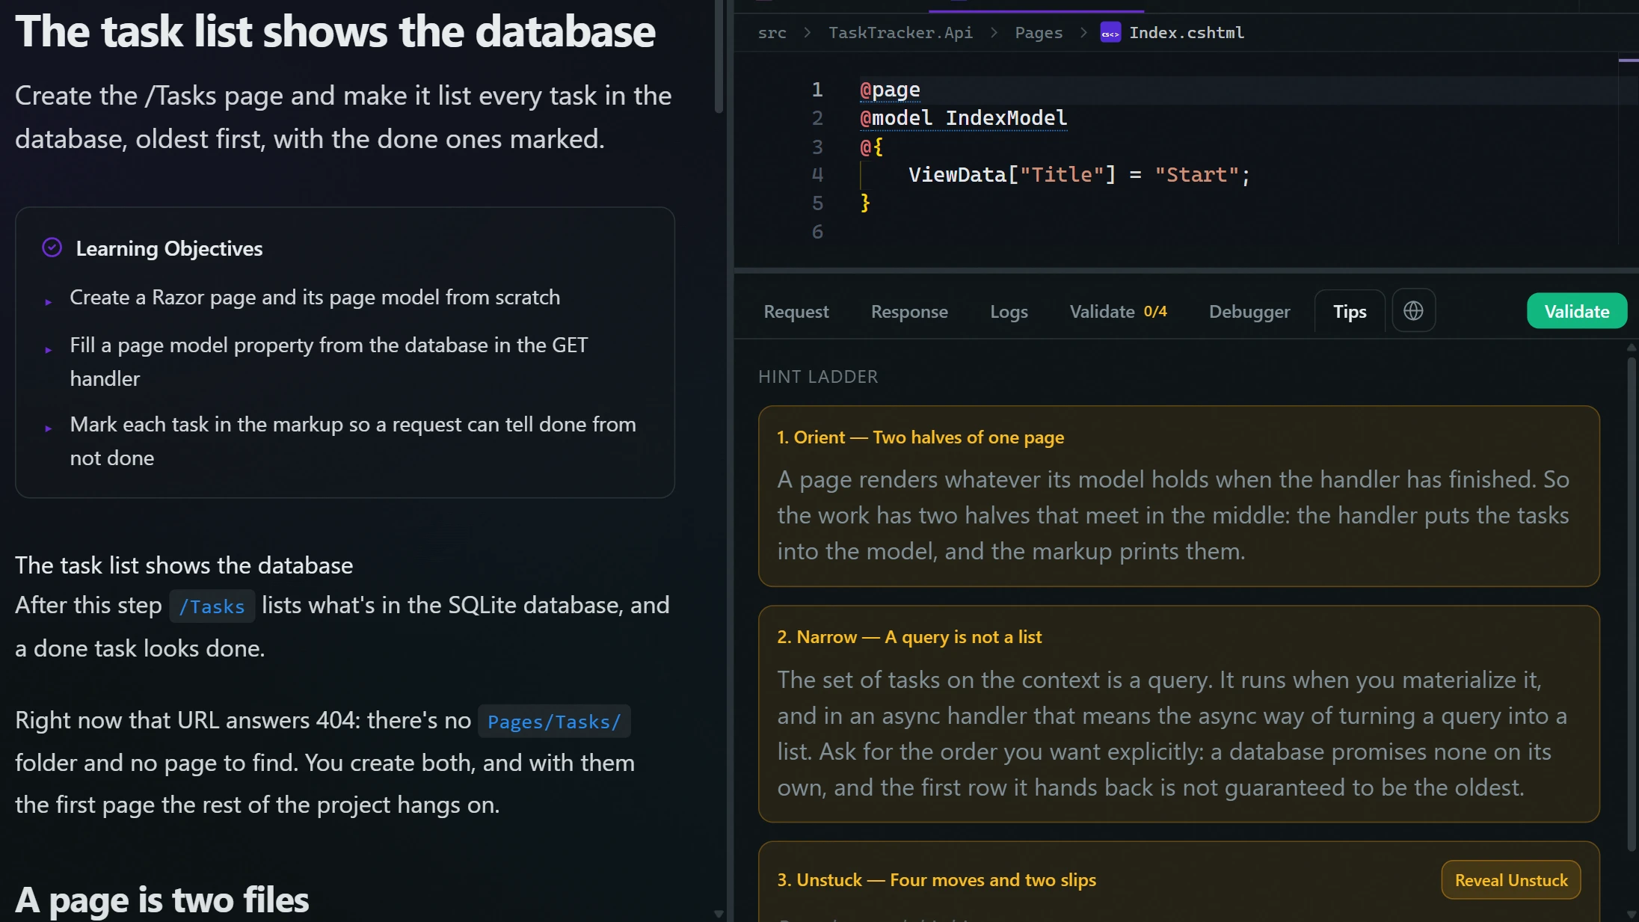Click the 'Mark each task in the markup' objective
Screen dimensions: 1639x922
coord(353,441)
